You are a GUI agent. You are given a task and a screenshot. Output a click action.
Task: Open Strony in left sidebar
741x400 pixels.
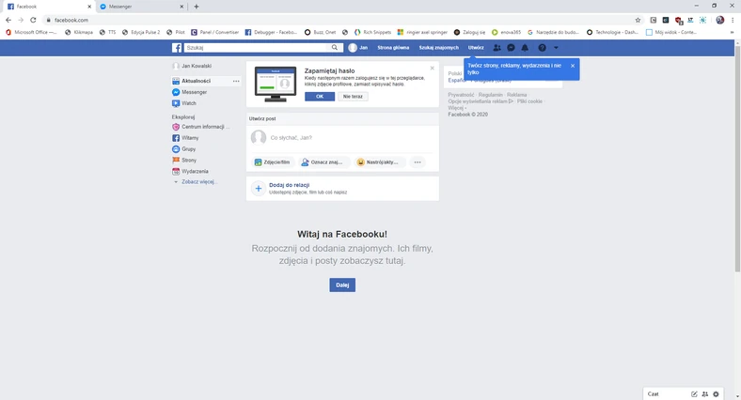189,161
